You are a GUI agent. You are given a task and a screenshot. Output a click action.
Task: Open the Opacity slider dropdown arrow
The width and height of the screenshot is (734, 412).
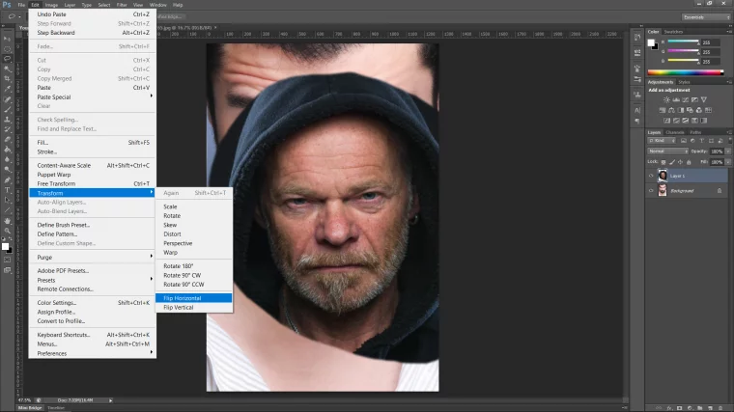[728, 151]
